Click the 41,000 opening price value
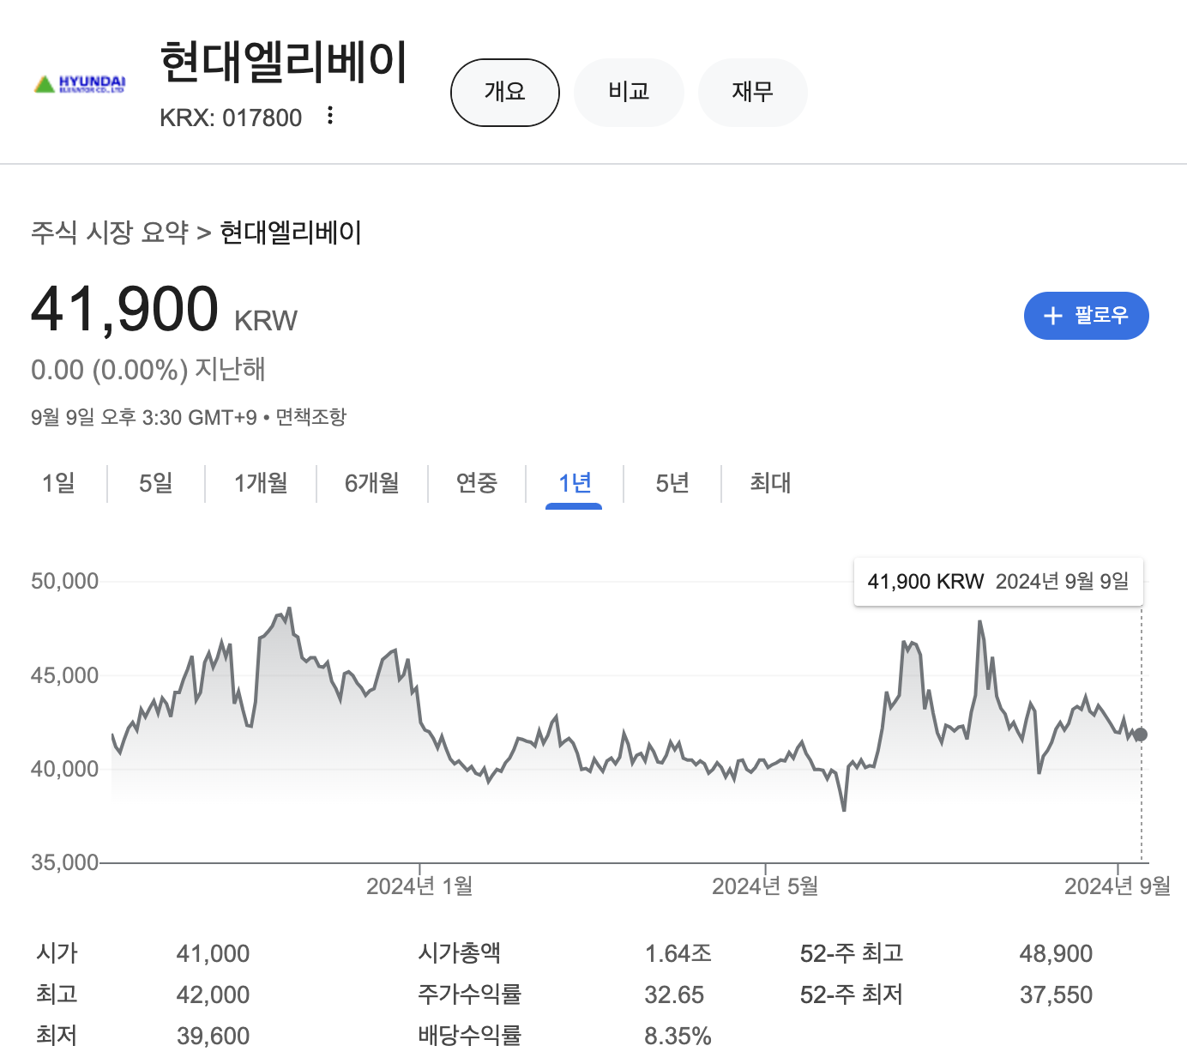This screenshot has width=1187, height=1064. 213,954
